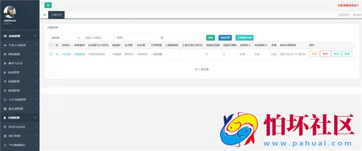362x151 pixels.
Task: Open the 系统管理 menu item
Action: point(20,36)
